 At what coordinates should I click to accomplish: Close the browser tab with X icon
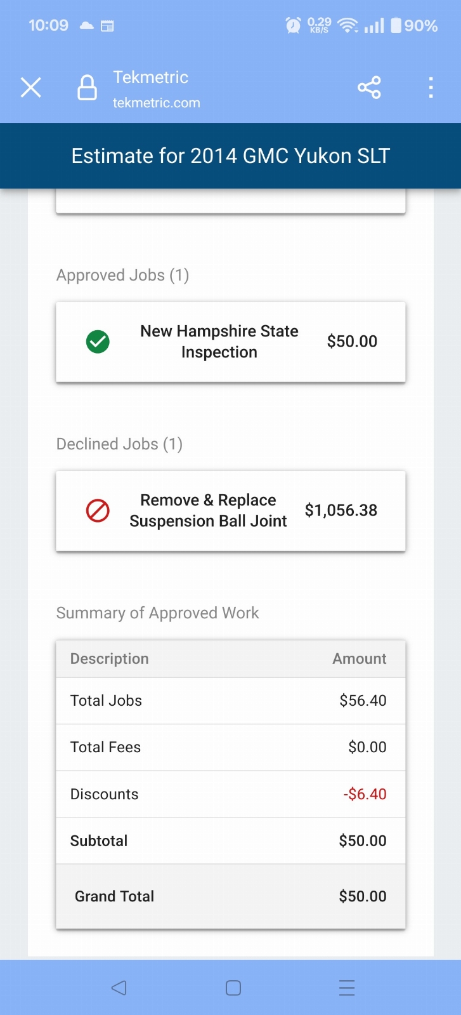tap(30, 88)
